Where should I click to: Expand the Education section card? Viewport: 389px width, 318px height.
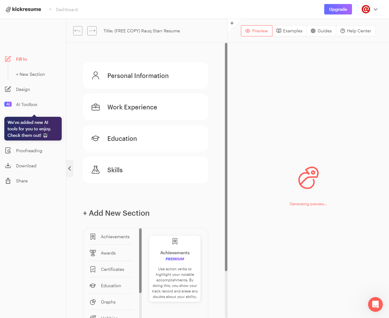146,138
